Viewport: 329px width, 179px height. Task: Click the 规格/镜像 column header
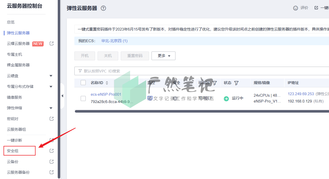point(262,83)
